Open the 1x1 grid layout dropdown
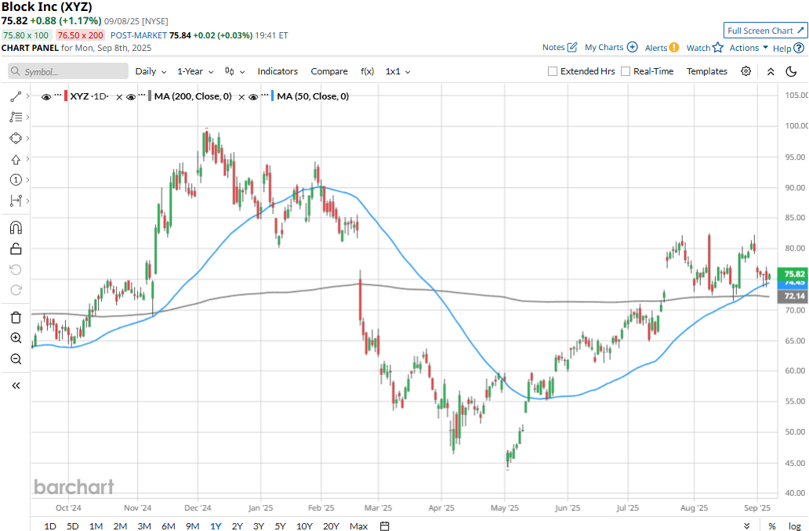 (397, 71)
